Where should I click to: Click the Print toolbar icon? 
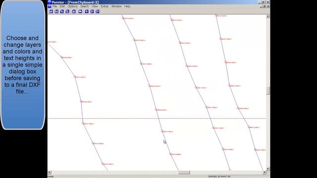(74, 11)
